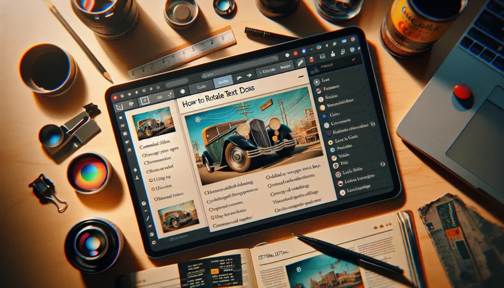Screen dimensions: 504x288
Task: Select the diagonal pencil icon in the top toolbar
Action: point(301,63)
